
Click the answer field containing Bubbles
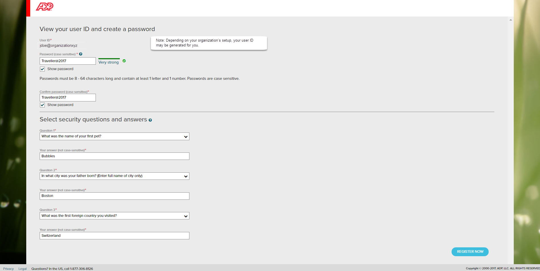pyautogui.click(x=114, y=156)
